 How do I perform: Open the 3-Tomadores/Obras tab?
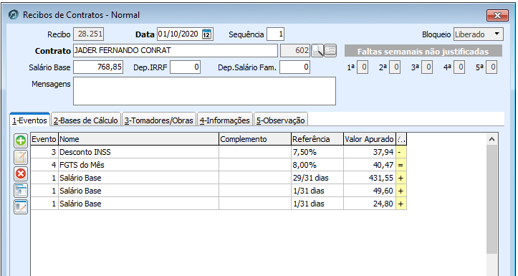coord(159,120)
